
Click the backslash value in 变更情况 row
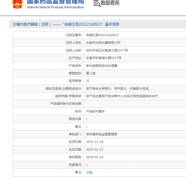click(x=87, y=165)
